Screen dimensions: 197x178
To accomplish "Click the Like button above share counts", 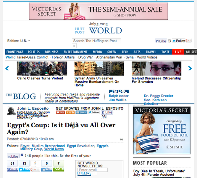I will coord(13,156).
